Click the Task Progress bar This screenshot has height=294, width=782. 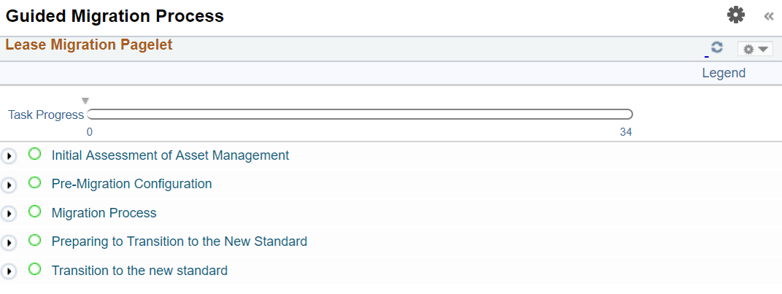coord(360,114)
